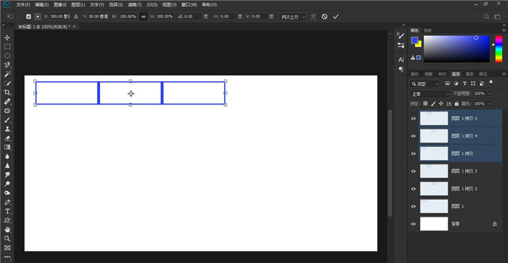Image resolution: width=508 pixels, height=263 pixels.
Task: Hide layer 图层 1 拷贝 3
Action: pyautogui.click(x=414, y=171)
